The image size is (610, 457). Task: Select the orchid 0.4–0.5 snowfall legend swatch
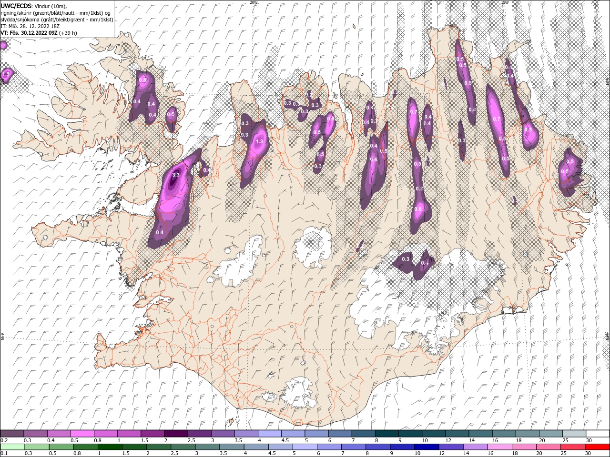(x=60, y=434)
